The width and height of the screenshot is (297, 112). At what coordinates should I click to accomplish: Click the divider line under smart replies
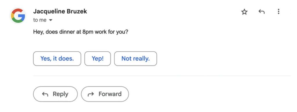point(162,76)
